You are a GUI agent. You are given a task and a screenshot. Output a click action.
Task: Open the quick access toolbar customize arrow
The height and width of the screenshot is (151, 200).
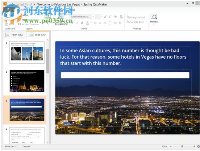(x=34, y=4)
